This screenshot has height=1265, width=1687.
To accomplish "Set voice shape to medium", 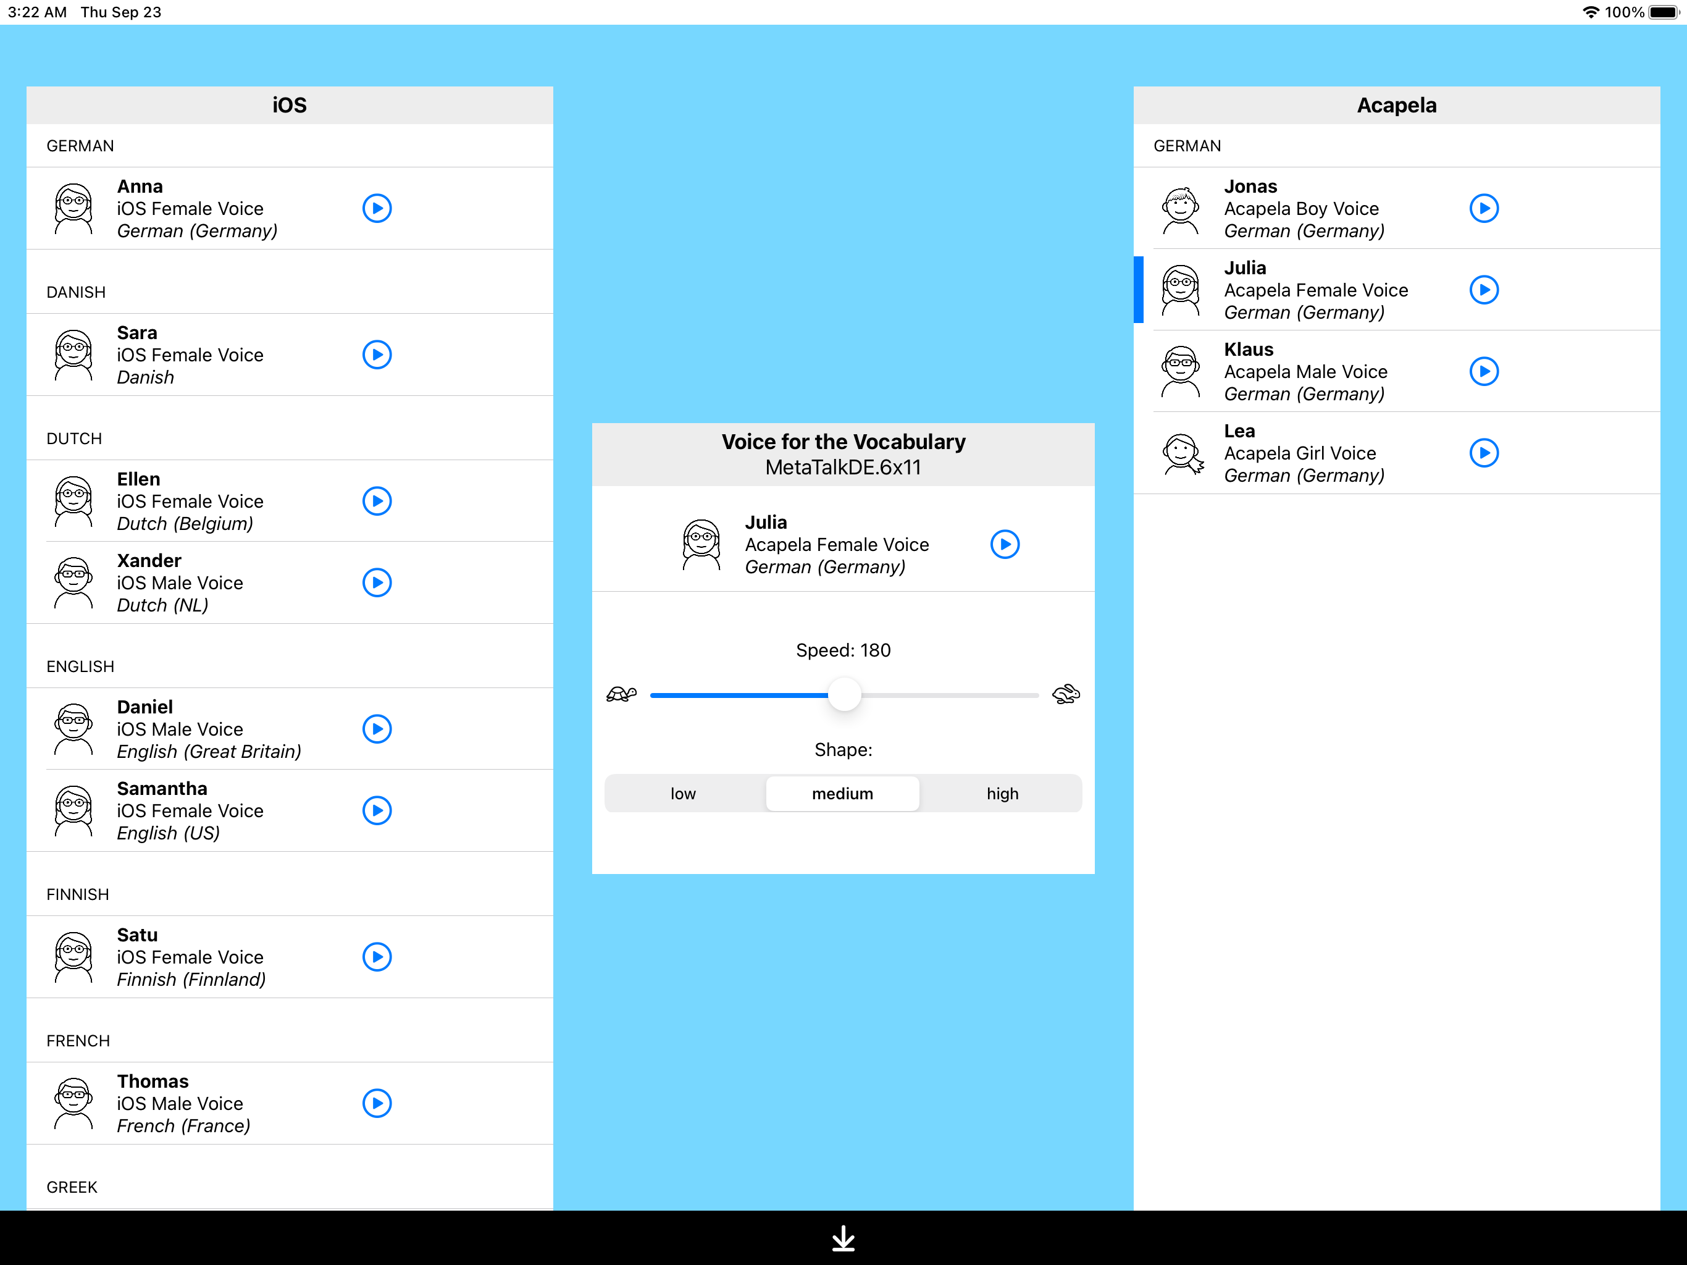I will coord(843,794).
